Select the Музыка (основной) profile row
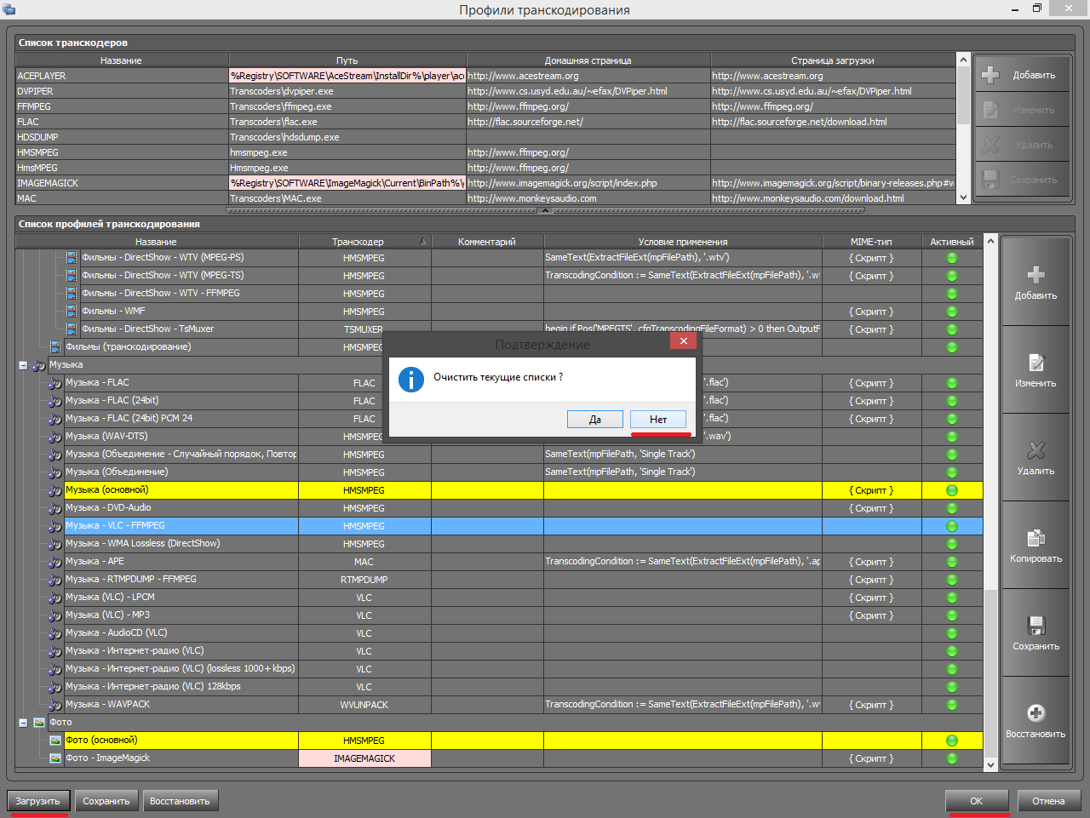This screenshot has height=818, width=1090. (179, 490)
